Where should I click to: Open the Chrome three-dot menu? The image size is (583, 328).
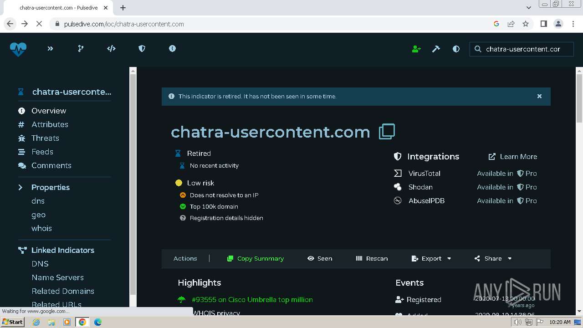(573, 24)
